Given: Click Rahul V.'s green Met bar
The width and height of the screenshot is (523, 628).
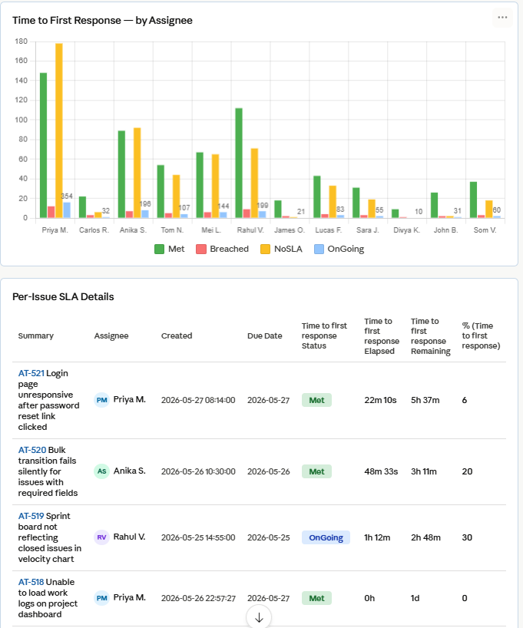Looking at the screenshot, I should point(239,163).
